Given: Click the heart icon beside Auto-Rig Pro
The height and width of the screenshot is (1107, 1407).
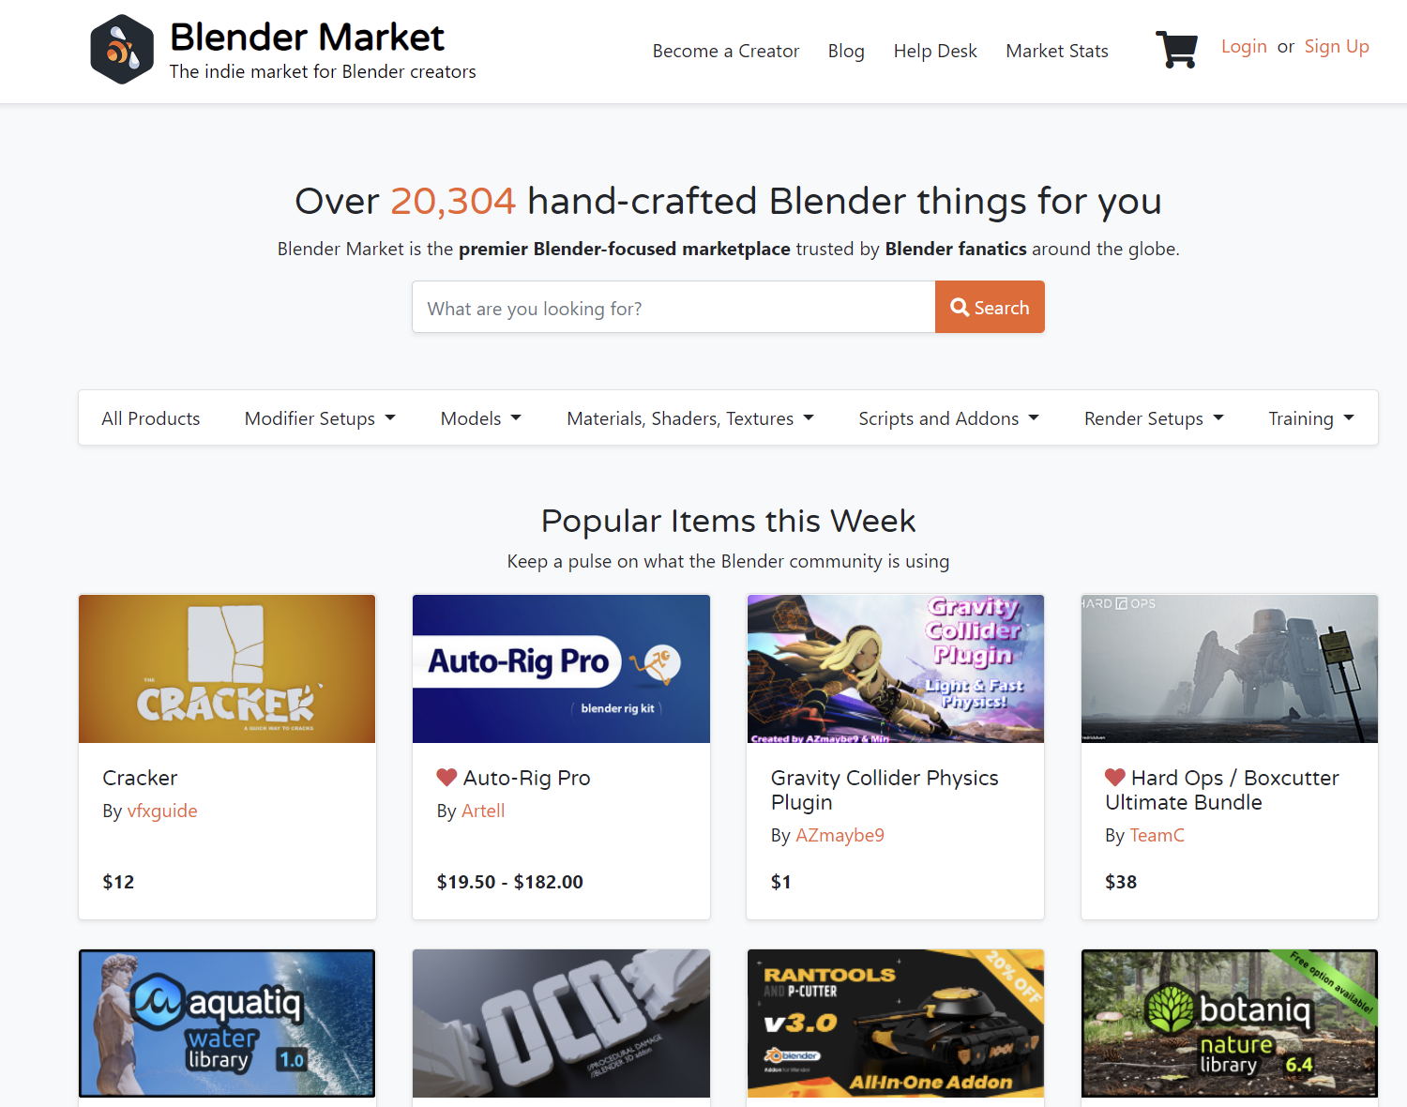Looking at the screenshot, I should (446, 778).
